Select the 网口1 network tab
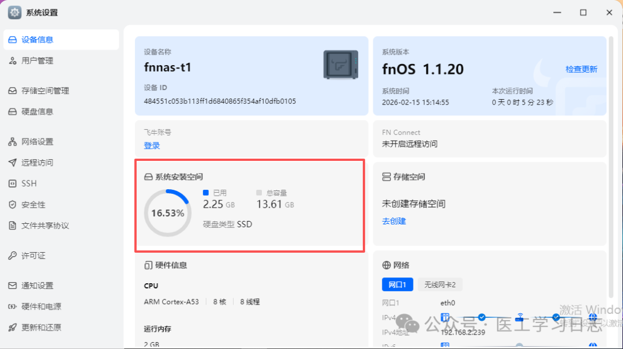Screen dimensions: 623x349 [399, 284]
